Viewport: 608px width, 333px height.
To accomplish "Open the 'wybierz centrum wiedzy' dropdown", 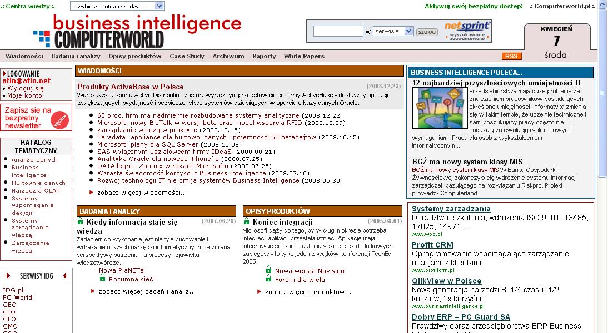I will click(x=117, y=6).
